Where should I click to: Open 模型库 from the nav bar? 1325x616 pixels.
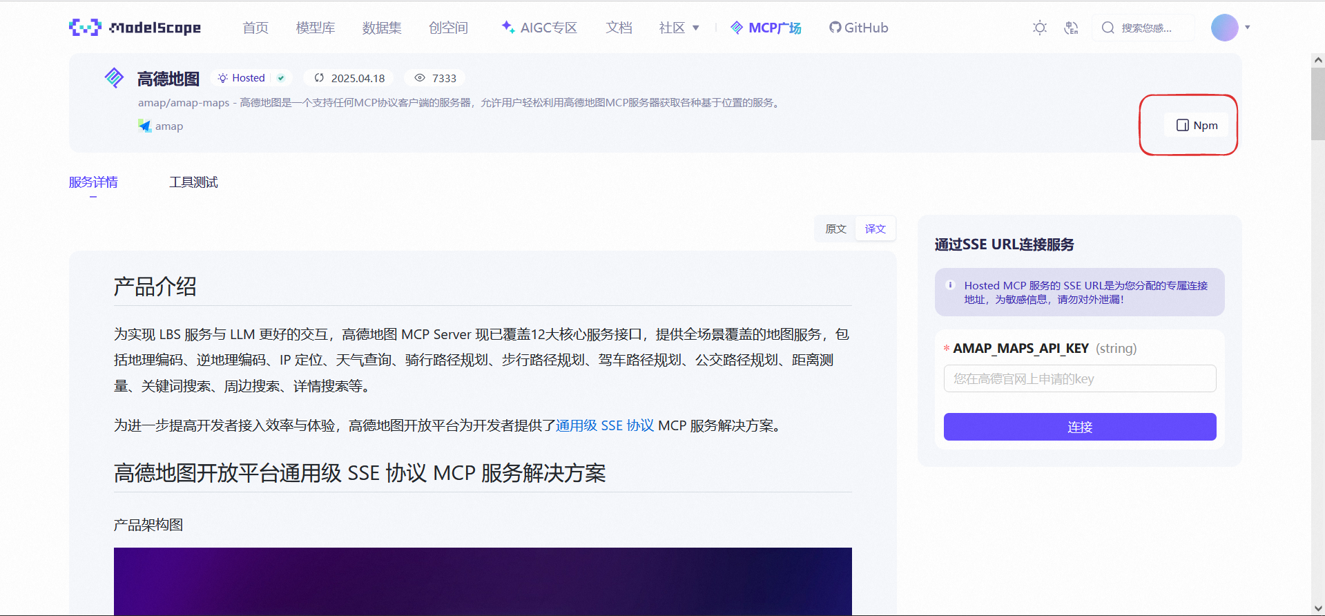[x=316, y=28]
